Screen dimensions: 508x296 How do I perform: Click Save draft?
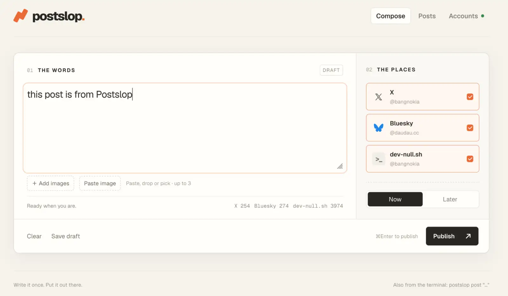pyautogui.click(x=65, y=236)
